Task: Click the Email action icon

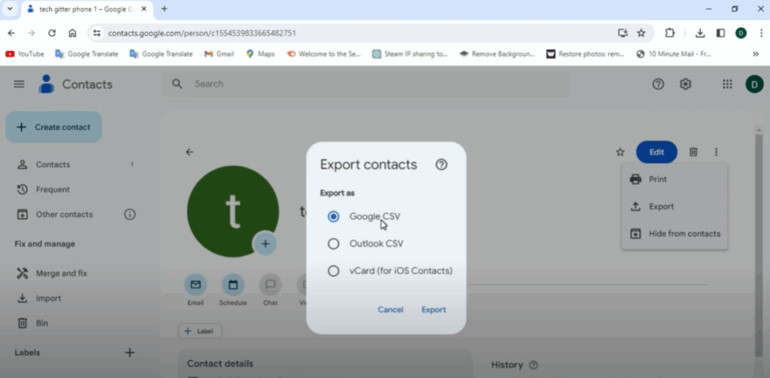Action: click(x=196, y=285)
